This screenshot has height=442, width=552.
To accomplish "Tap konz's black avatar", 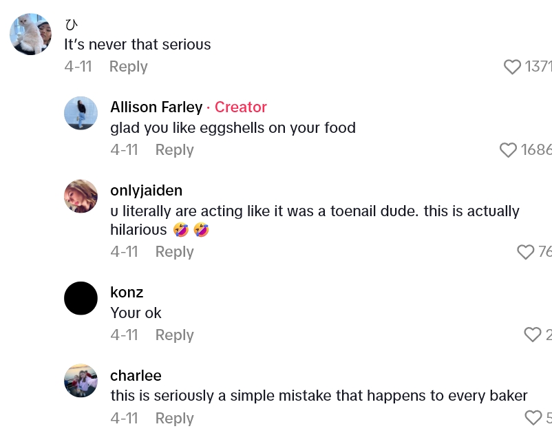I will click(x=81, y=298).
